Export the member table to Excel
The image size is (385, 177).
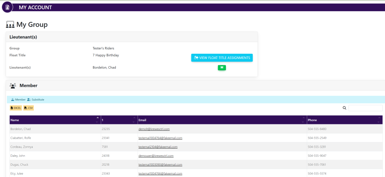(16, 108)
